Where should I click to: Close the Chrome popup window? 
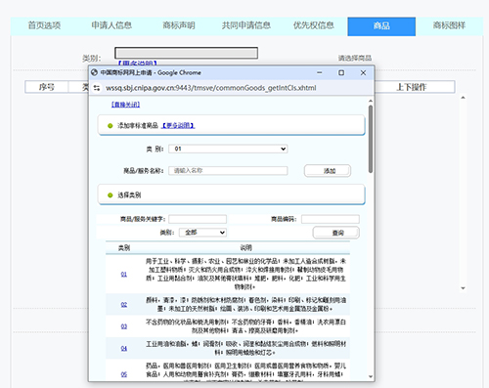point(363,72)
